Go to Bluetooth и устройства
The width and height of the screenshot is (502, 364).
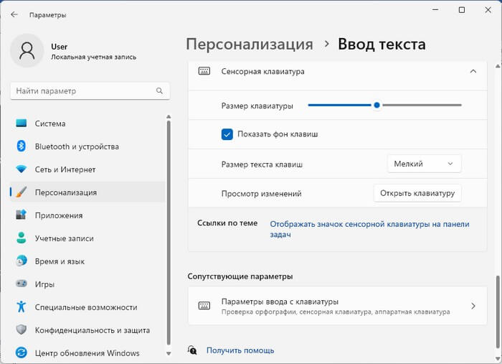pos(87,146)
